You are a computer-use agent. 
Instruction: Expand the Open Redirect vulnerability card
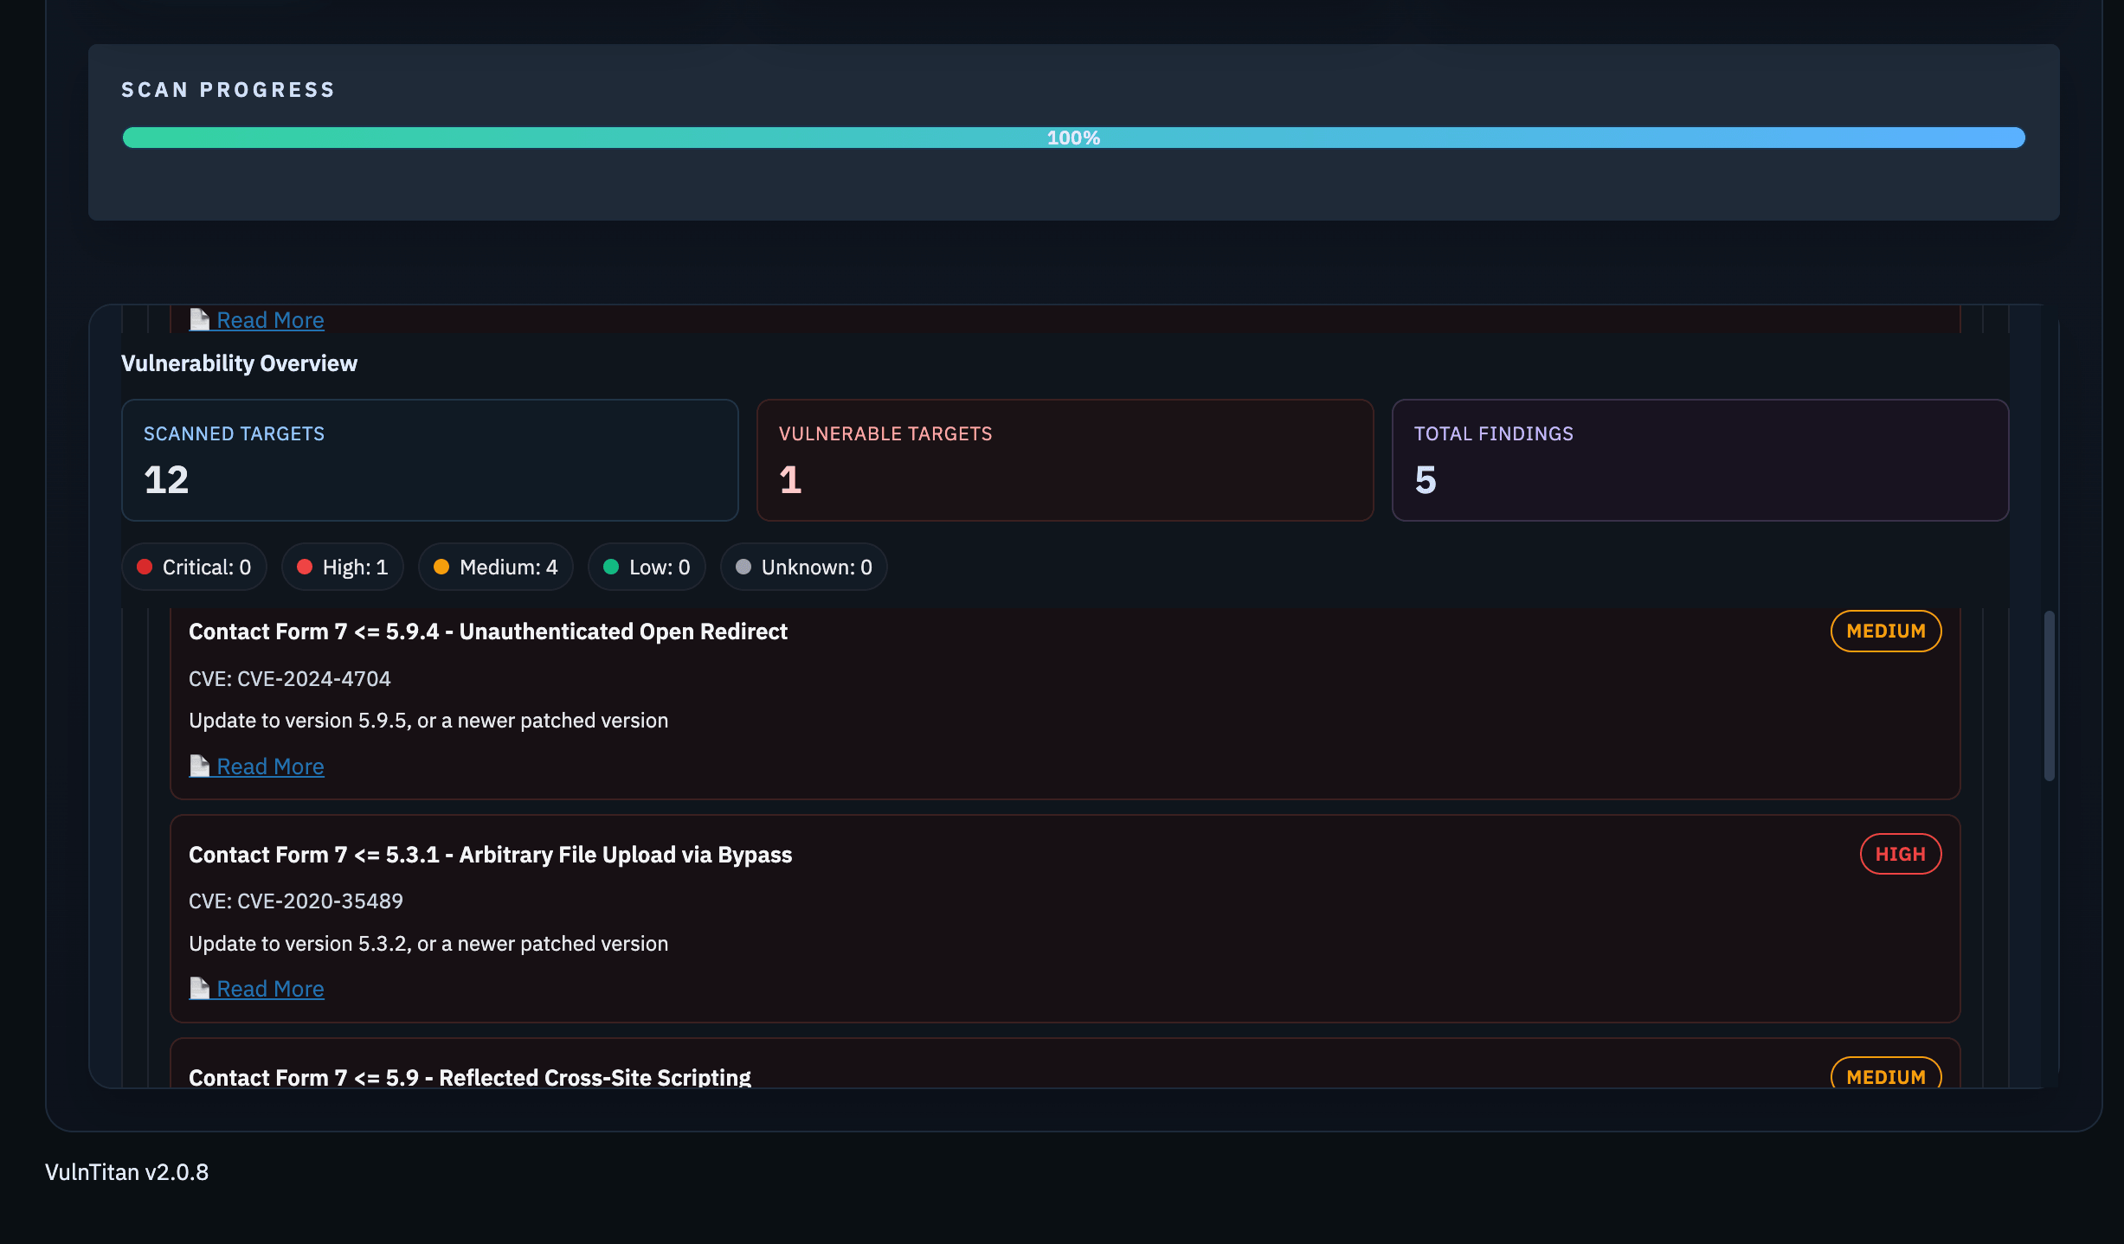point(487,631)
